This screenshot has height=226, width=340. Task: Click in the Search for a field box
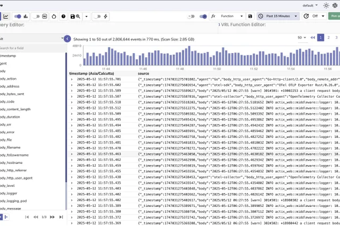click(x=32, y=48)
